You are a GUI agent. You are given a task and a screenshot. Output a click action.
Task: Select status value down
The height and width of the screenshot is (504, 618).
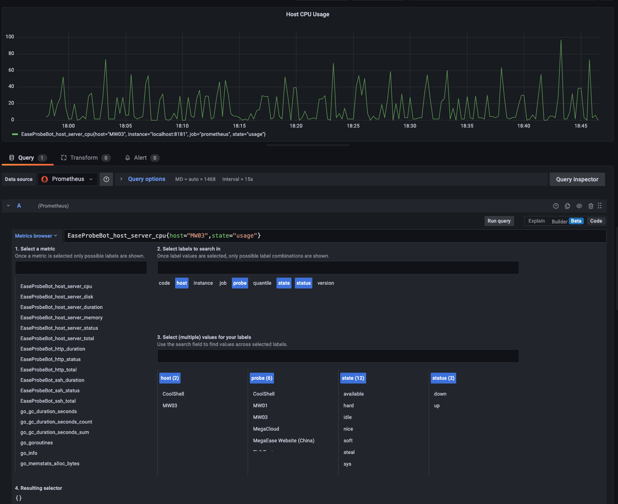point(440,394)
